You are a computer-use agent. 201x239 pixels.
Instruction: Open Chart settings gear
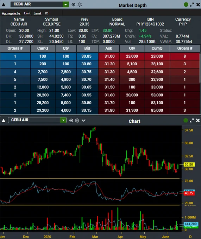point(77,121)
